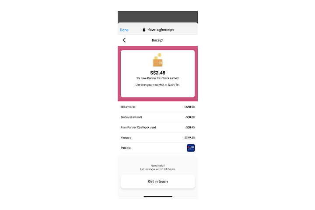Click the S$49.55 paid amount
The height and width of the screenshot is (210, 315).
[189, 138]
